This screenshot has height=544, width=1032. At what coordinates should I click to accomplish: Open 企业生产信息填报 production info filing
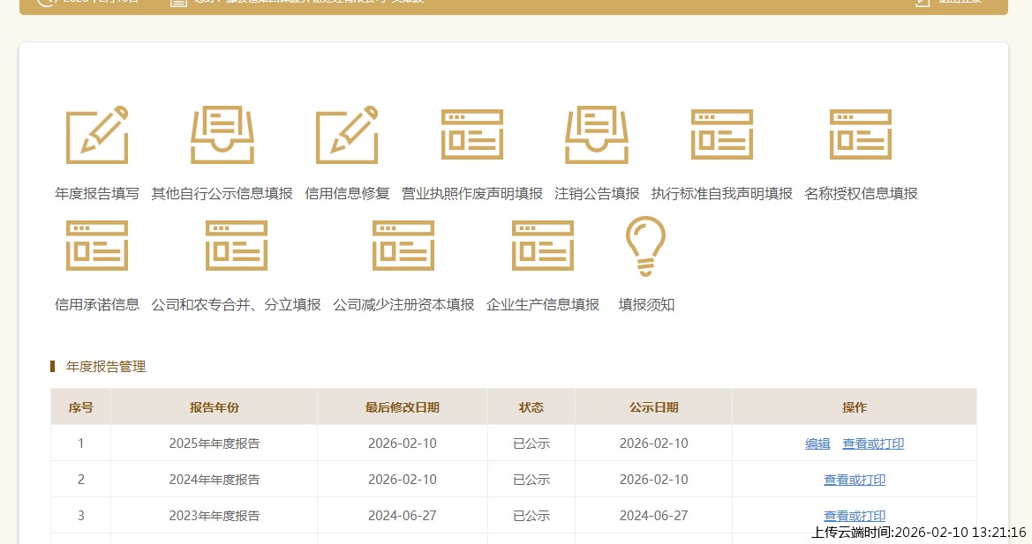coord(542,245)
